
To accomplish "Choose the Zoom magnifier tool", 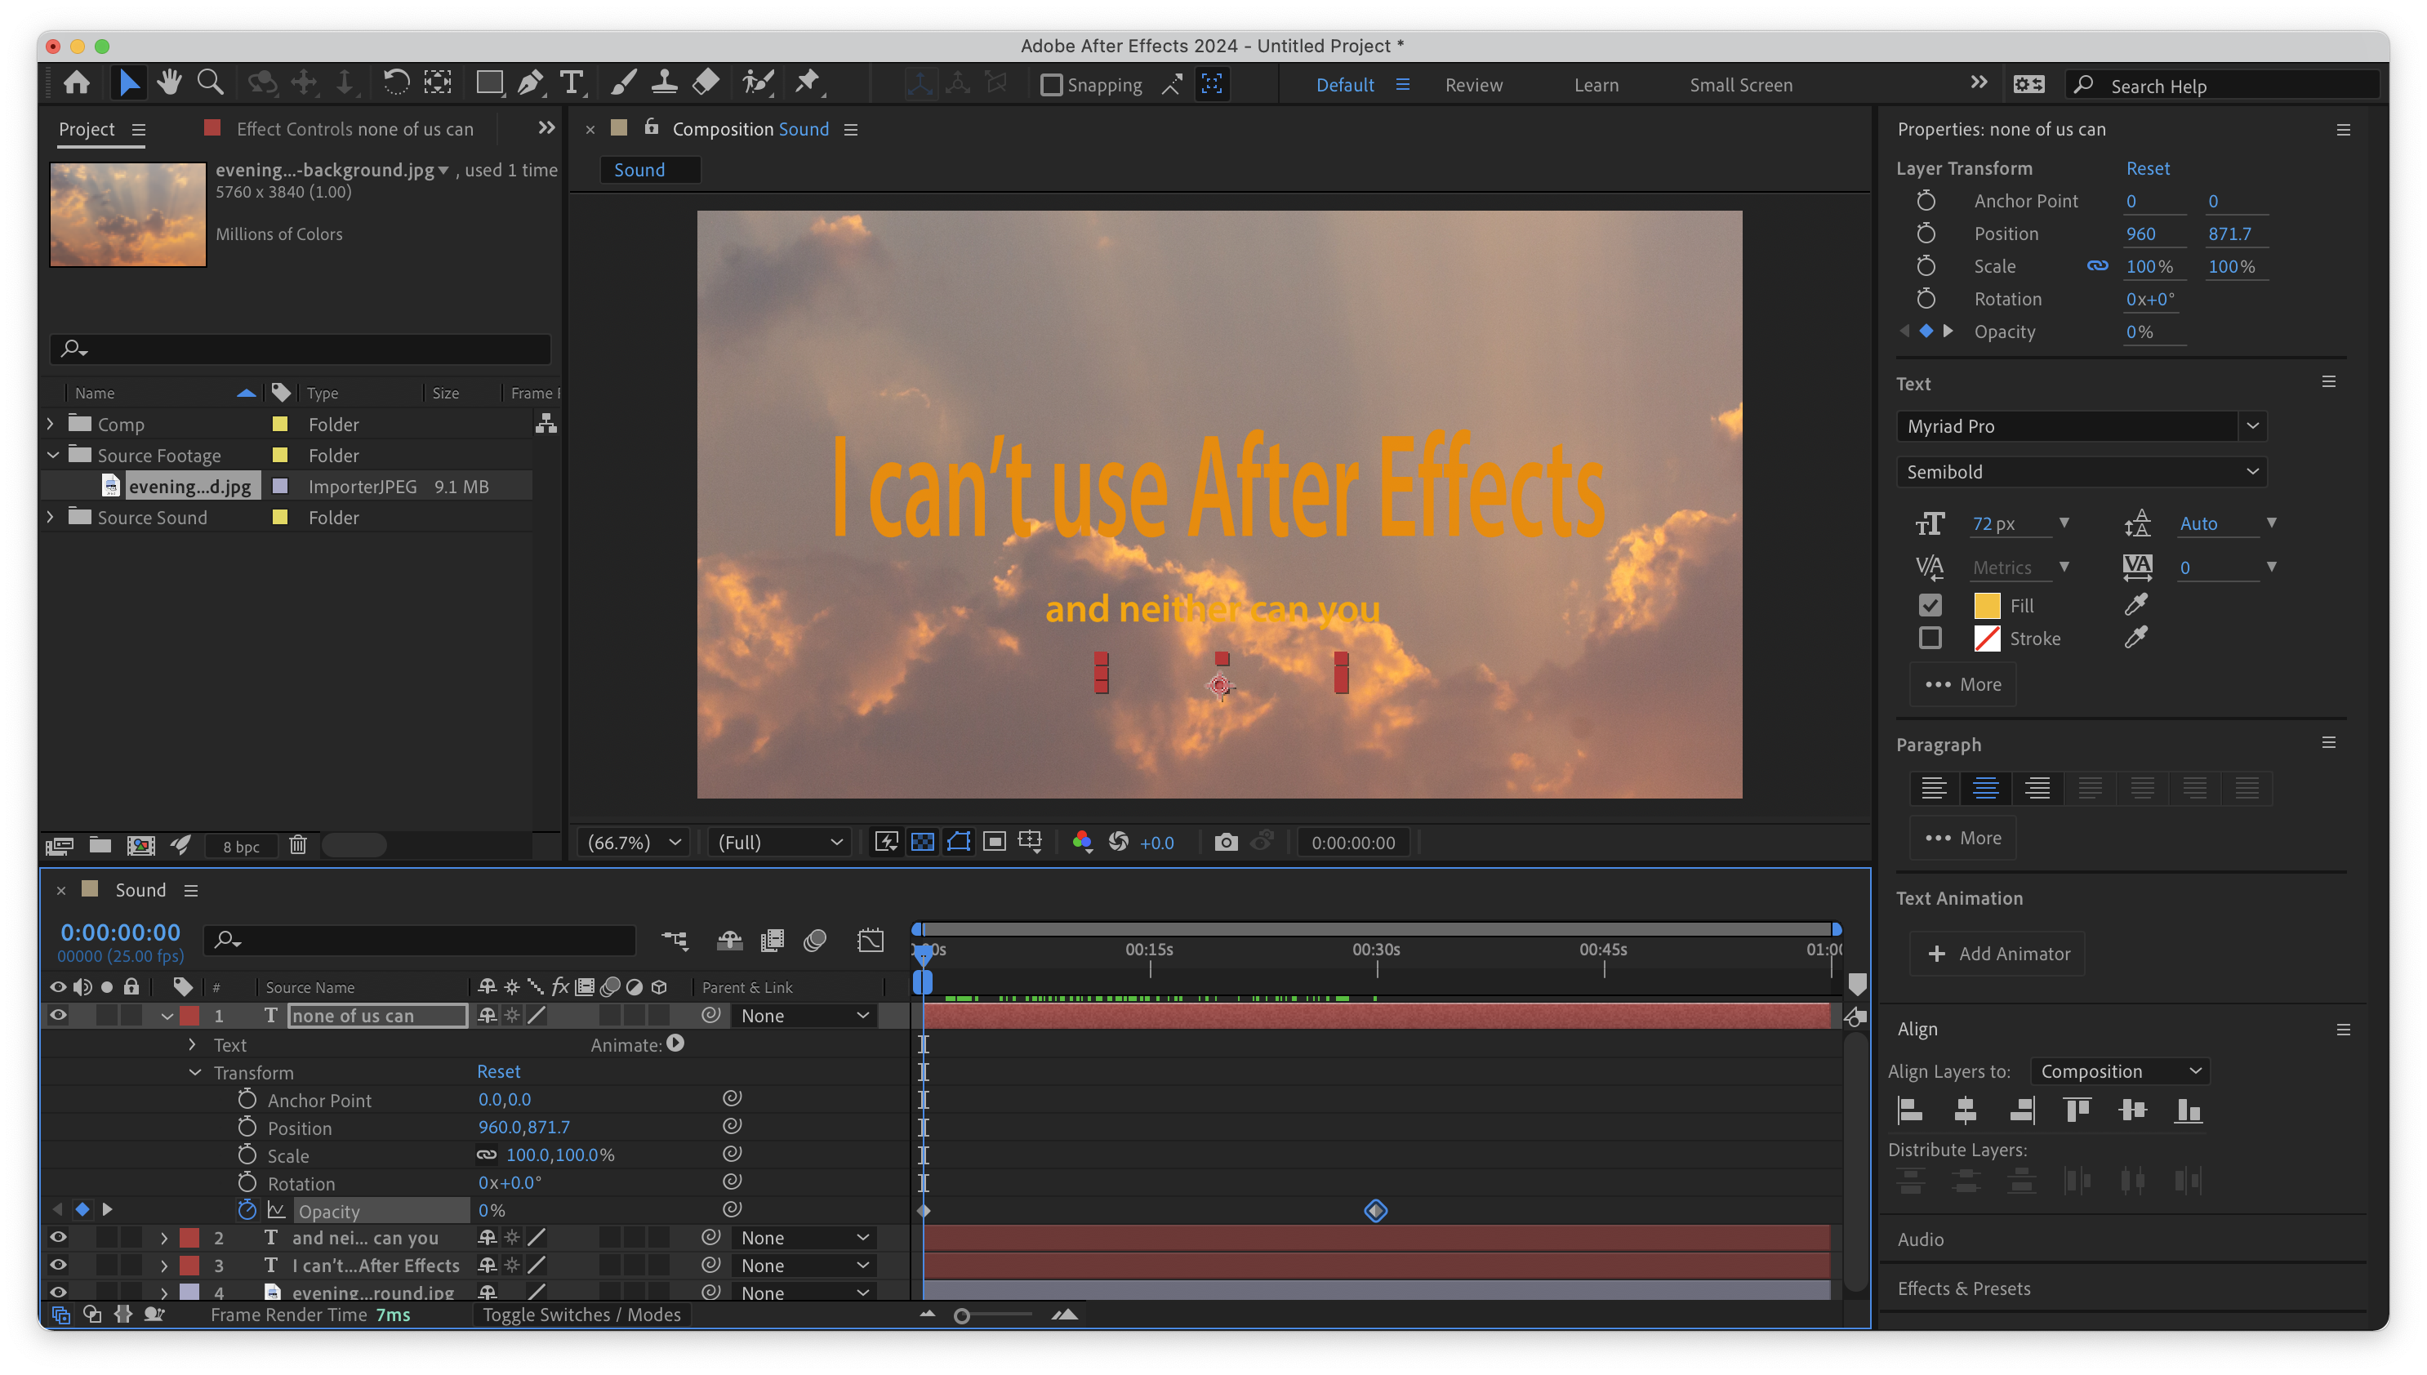I will click(x=210, y=84).
